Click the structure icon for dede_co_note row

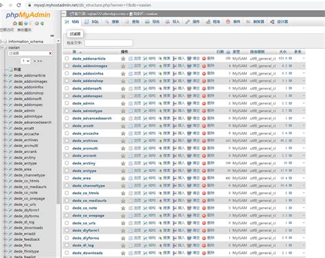(x=145, y=208)
